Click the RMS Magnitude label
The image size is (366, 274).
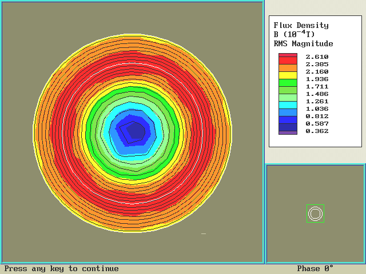pos(303,43)
